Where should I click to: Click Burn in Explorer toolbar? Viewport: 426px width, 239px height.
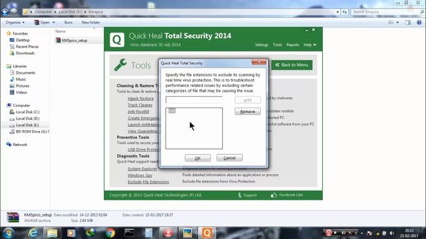(x=68, y=22)
